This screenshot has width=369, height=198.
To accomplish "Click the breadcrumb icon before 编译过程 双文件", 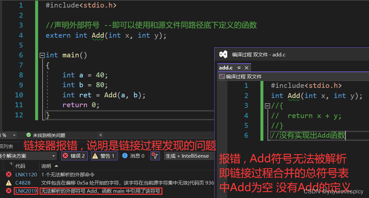I will (x=222, y=75).
